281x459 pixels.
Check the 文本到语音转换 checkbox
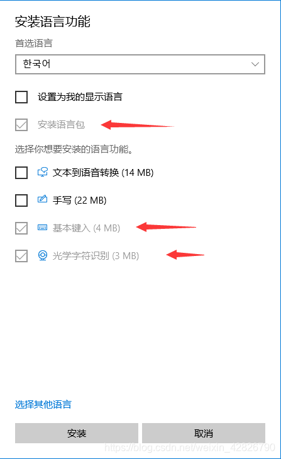tap(21, 172)
